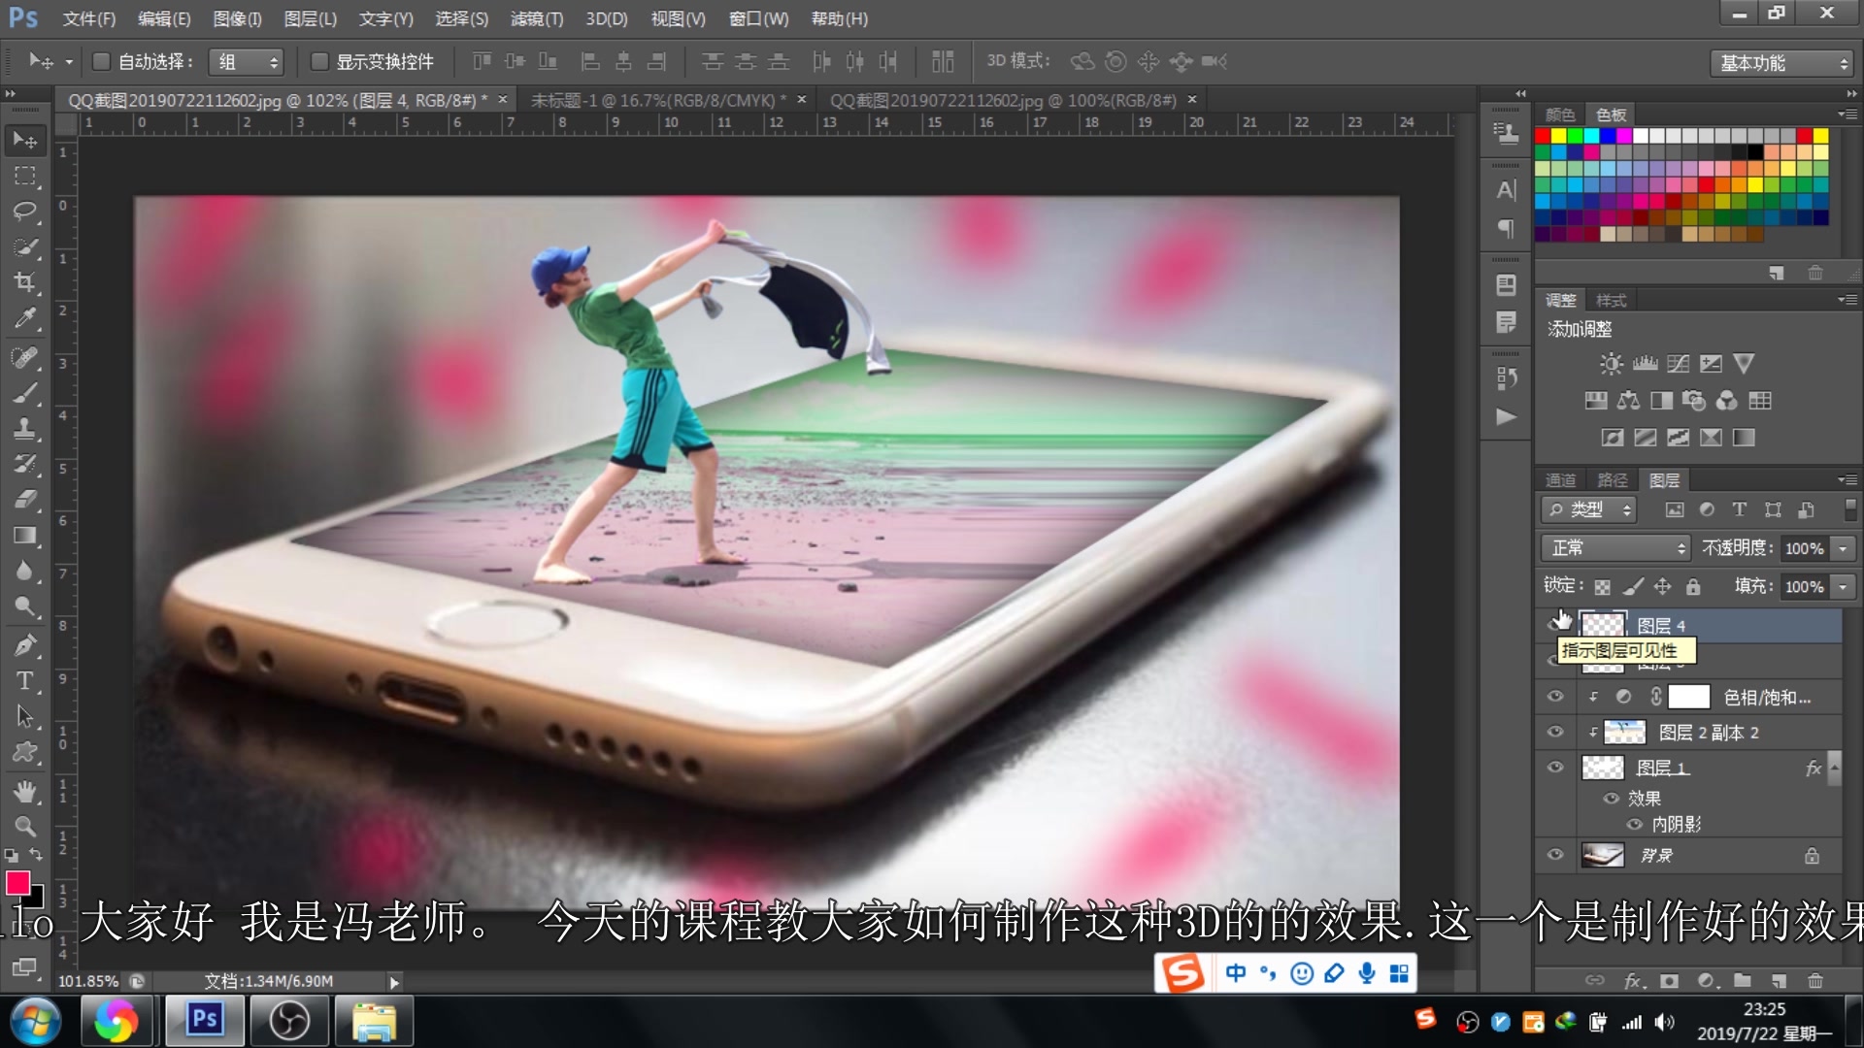Open the 滤镜 menu
The image size is (1864, 1048).
537,18
